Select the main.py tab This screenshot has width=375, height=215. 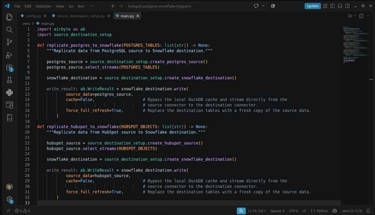(x=127, y=16)
